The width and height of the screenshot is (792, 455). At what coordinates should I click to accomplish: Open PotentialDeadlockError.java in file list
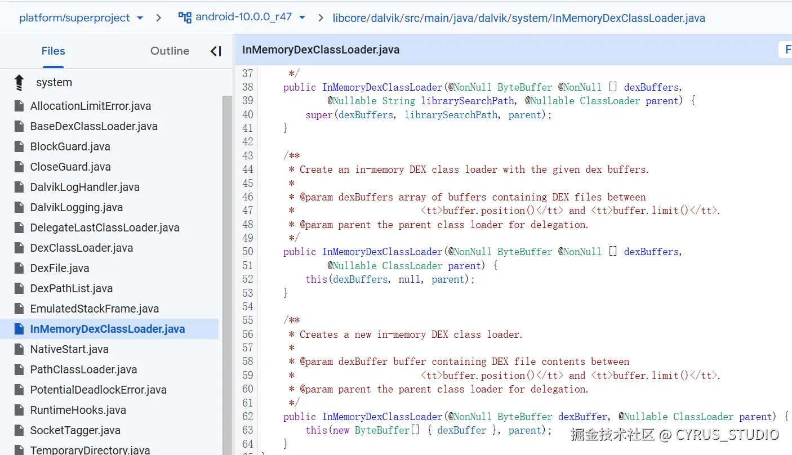(x=99, y=390)
